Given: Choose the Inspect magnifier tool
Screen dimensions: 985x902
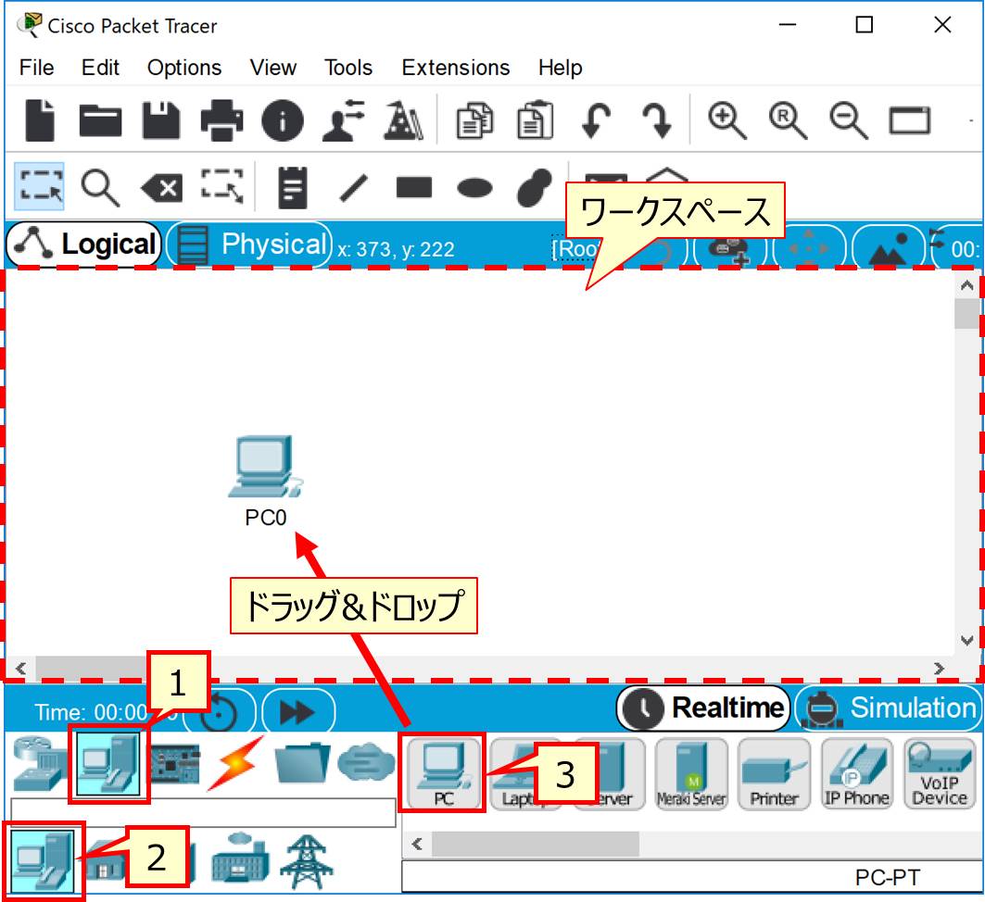Looking at the screenshot, I should pyautogui.click(x=100, y=187).
